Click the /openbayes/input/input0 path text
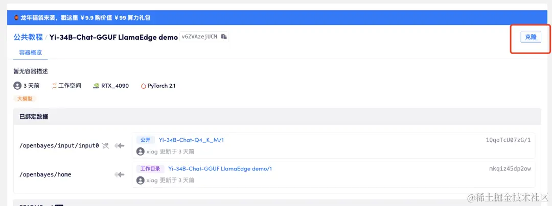The width and height of the screenshot is (552, 206). tap(59, 146)
